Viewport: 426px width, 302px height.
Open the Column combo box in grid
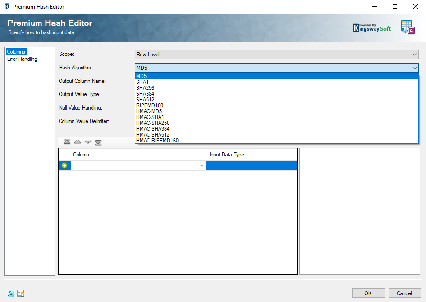pos(202,166)
